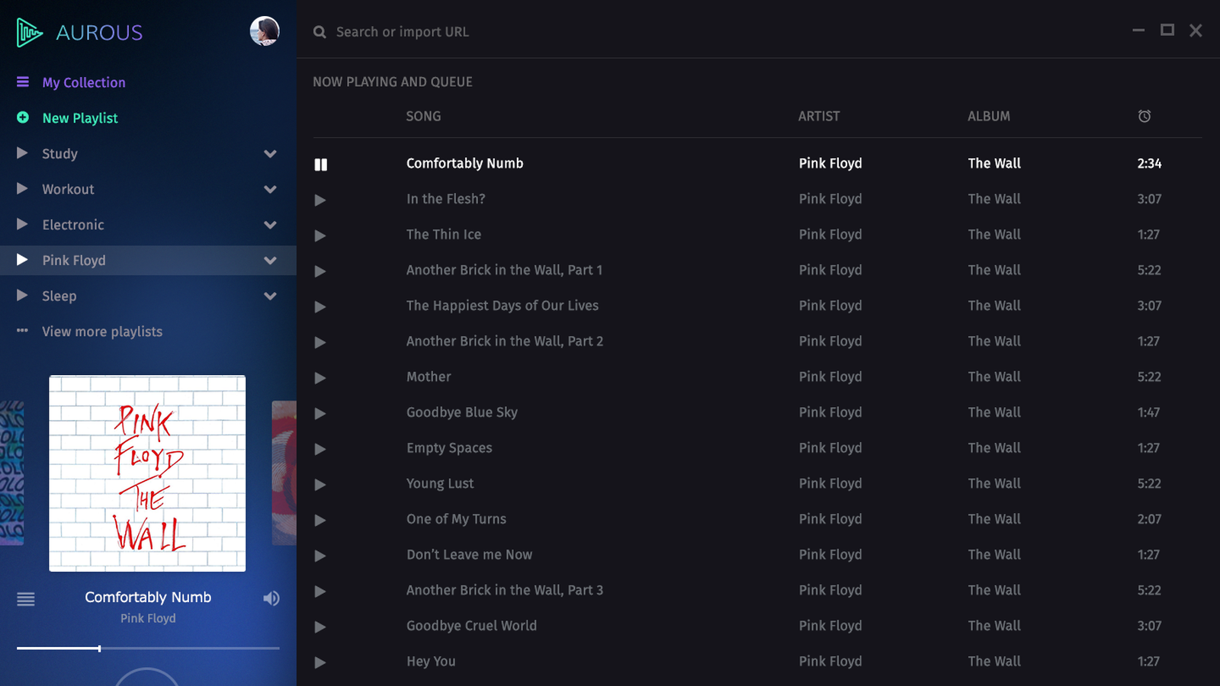The image size is (1220, 686).
Task: Play Another Brick in the Wall, Part 1
Action: click(x=320, y=271)
